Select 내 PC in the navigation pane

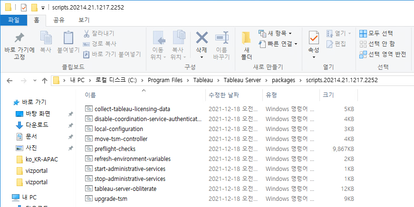coord(24,197)
